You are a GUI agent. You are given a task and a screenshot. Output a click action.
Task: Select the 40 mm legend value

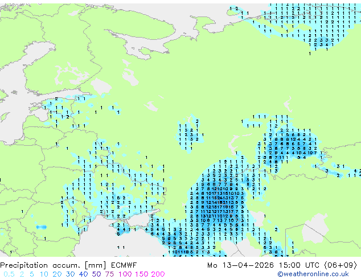(83, 274)
